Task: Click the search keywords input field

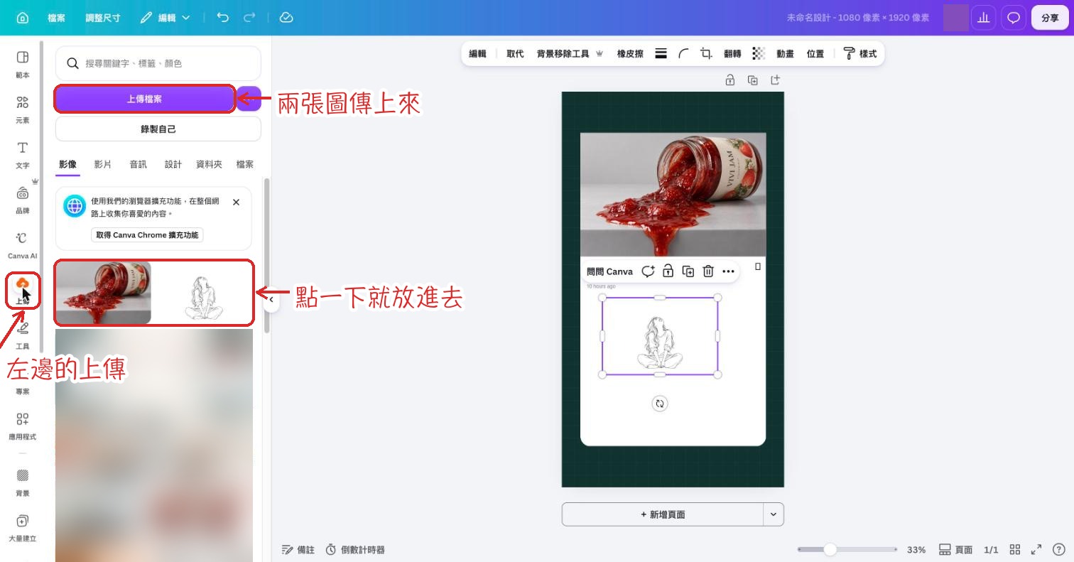Action: point(158,63)
